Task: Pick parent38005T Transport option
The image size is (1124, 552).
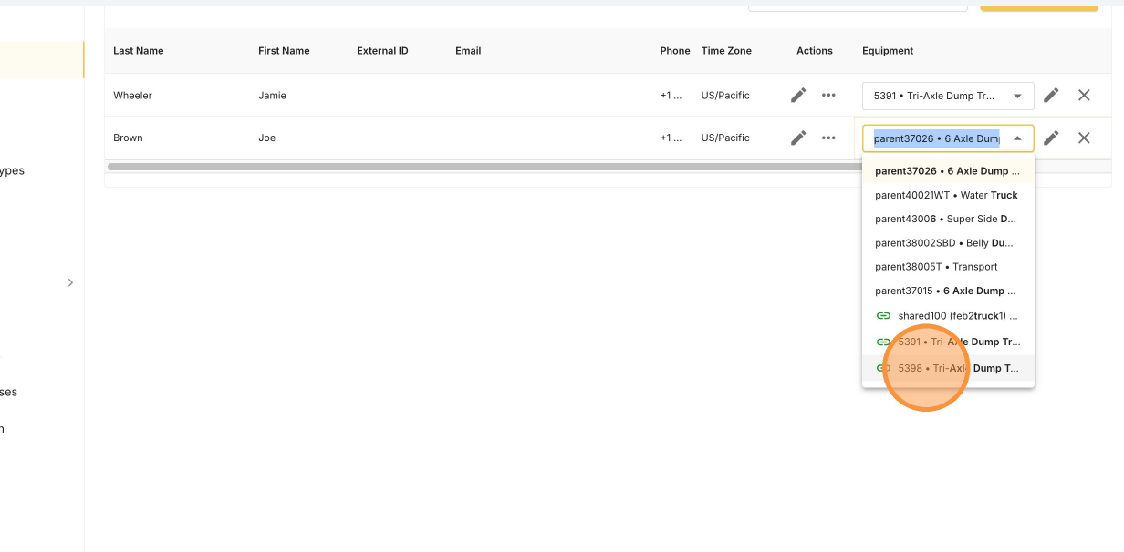Action: point(948,267)
